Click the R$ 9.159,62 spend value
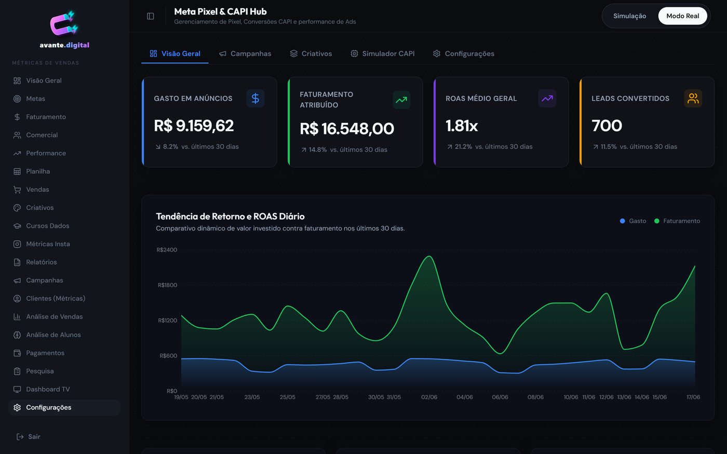This screenshot has width=727, height=454. [194, 126]
